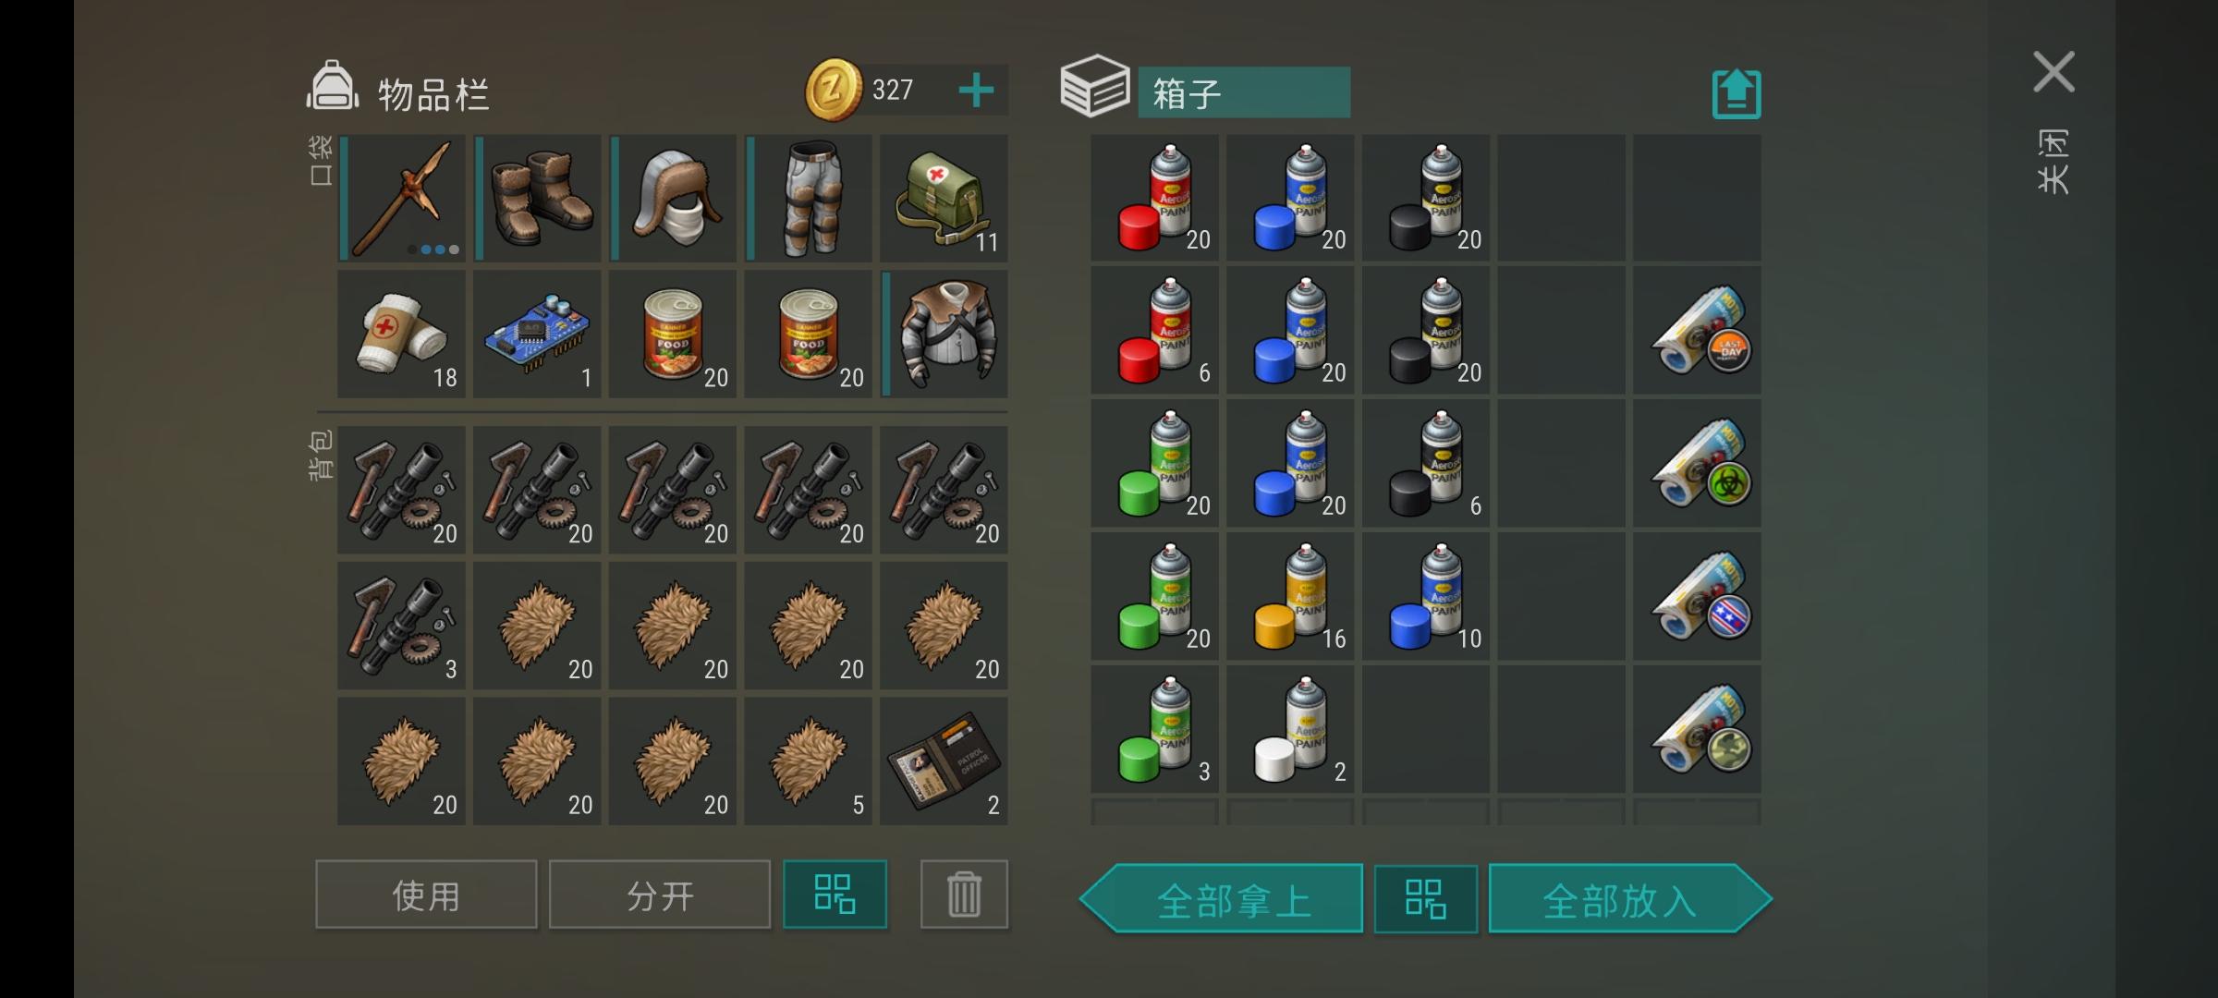Sort inventory with the grid button
2218x998 pixels.
click(x=835, y=895)
